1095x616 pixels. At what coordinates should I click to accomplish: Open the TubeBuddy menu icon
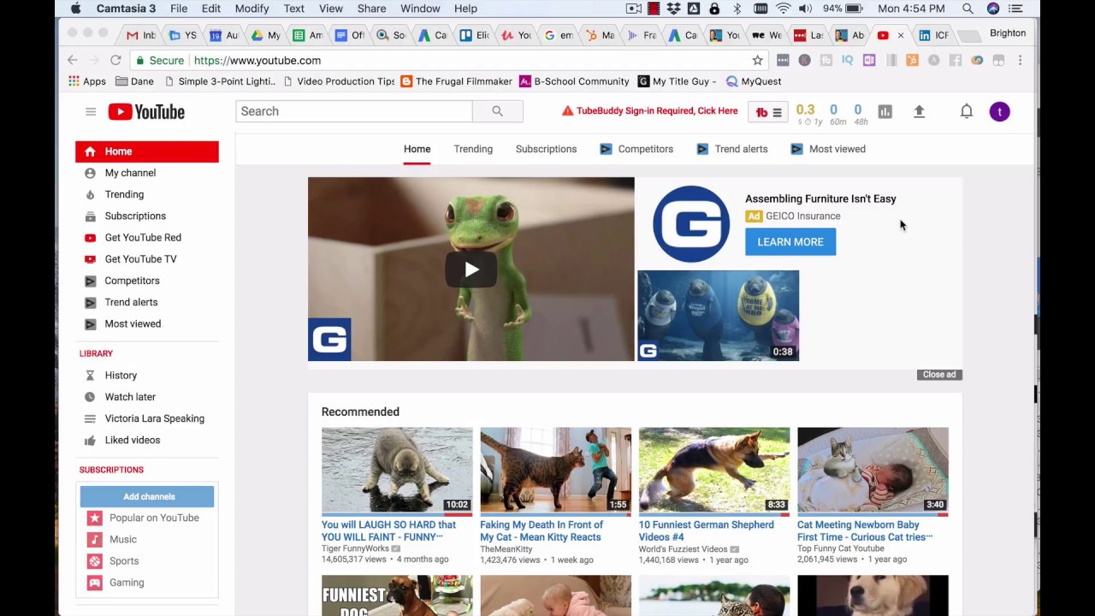(x=768, y=112)
